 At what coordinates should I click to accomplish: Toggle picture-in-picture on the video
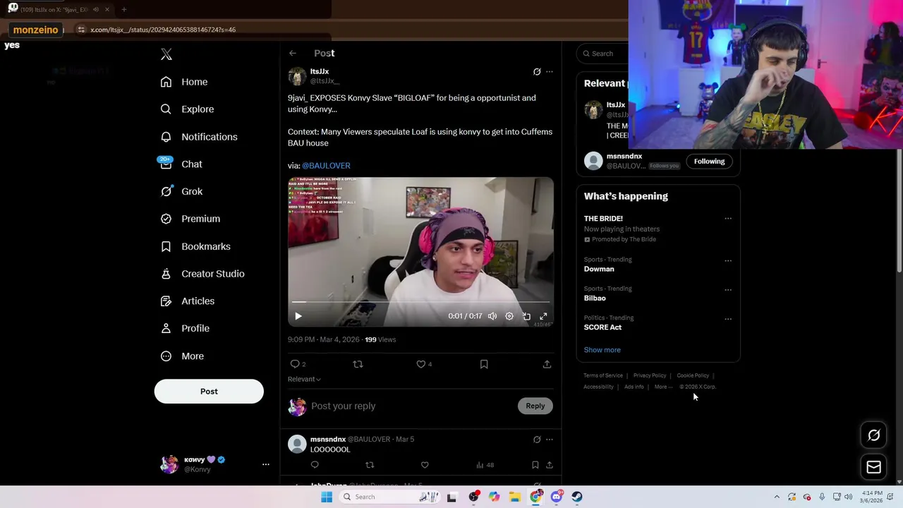pos(526,316)
